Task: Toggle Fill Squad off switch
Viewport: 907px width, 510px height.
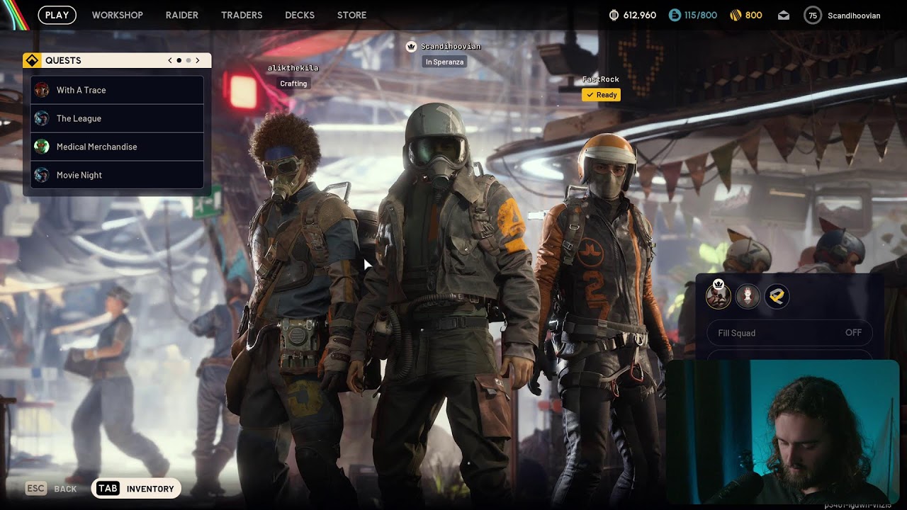Action: tap(789, 333)
